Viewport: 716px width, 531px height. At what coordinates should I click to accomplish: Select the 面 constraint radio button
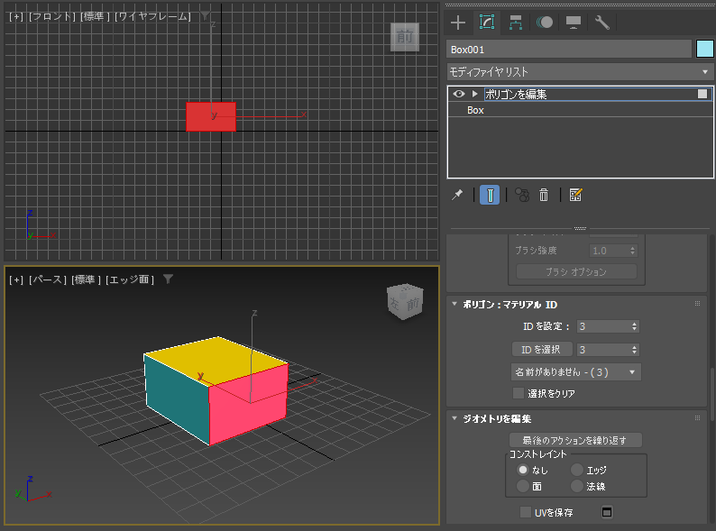[523, 486]
